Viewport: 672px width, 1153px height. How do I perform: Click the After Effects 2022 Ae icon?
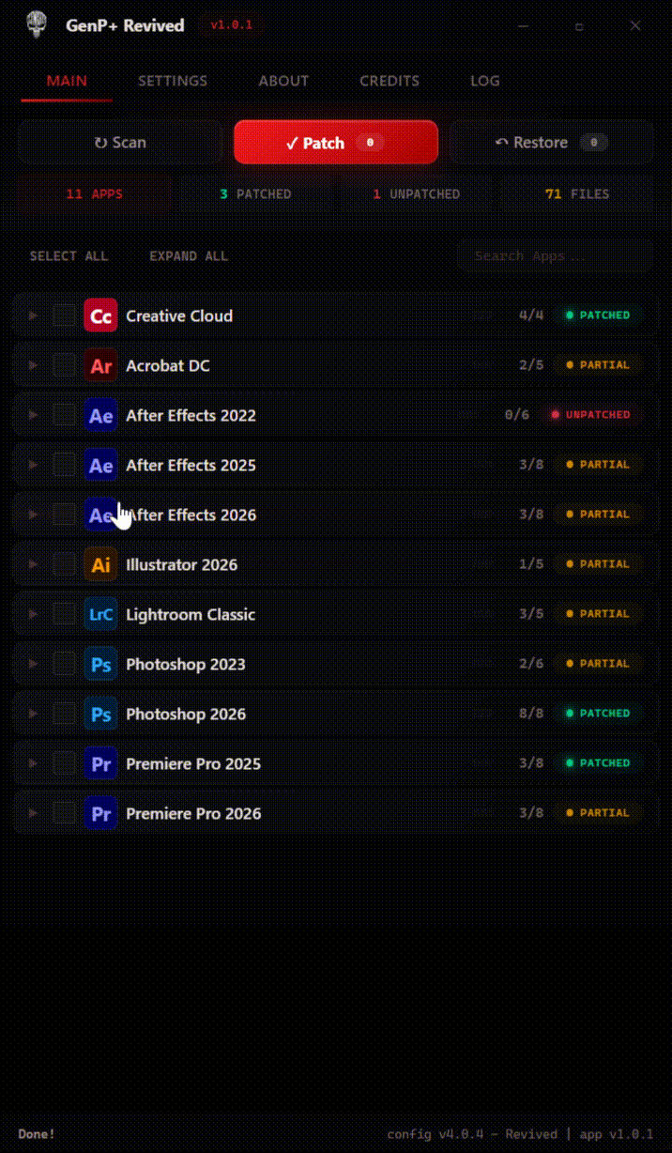click(x=100, y=415)
